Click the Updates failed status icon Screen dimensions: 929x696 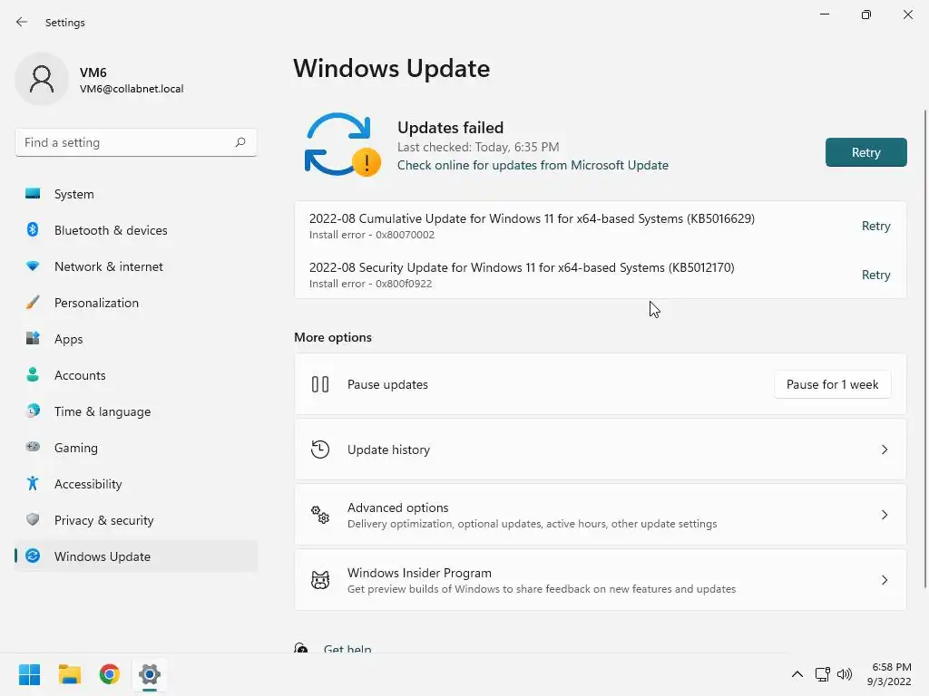pyautogui.click(x=342, y=144)
